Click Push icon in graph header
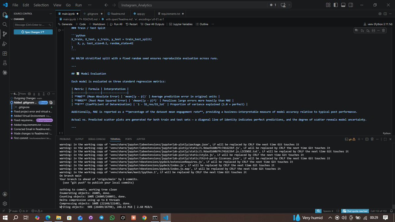The image size is (395, 222). [43, 94]
